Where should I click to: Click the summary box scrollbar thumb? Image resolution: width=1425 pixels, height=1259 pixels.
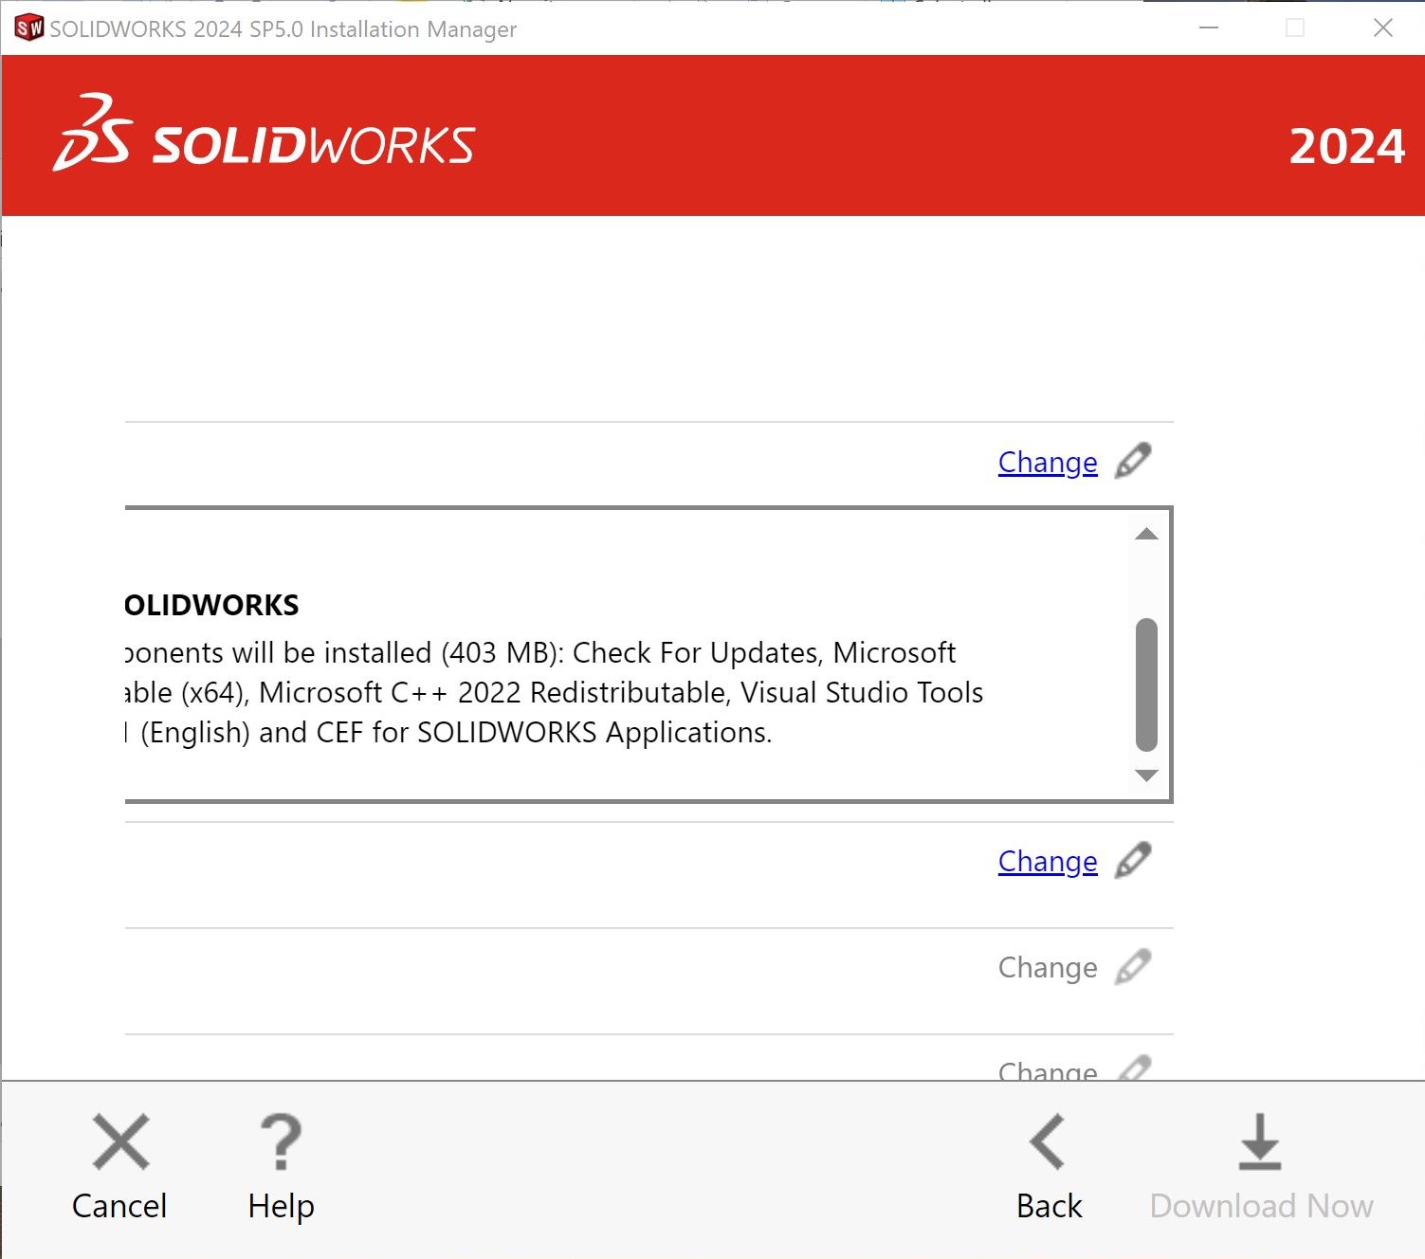(x=1146, y=684)
